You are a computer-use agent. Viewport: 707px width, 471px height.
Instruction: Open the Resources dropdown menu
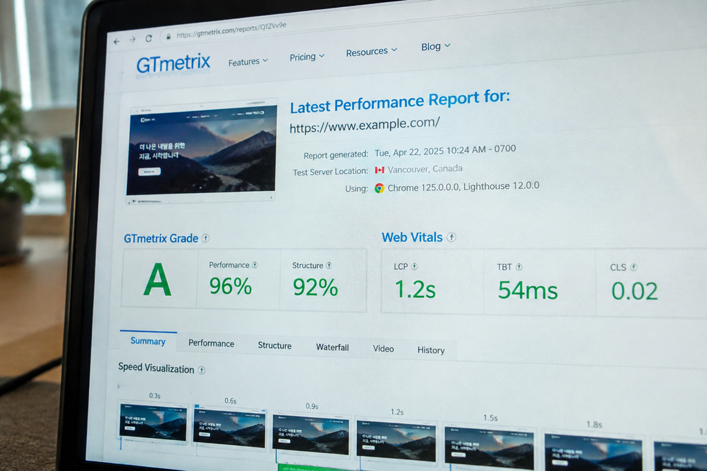[371, 51]
